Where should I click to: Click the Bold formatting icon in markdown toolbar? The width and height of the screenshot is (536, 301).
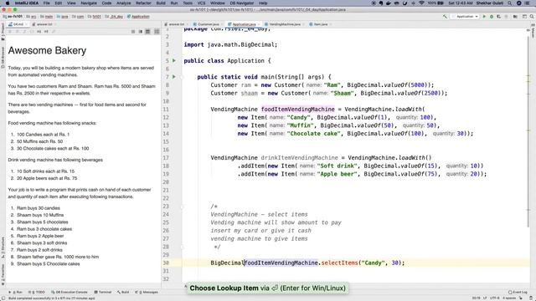coord(10,32)
